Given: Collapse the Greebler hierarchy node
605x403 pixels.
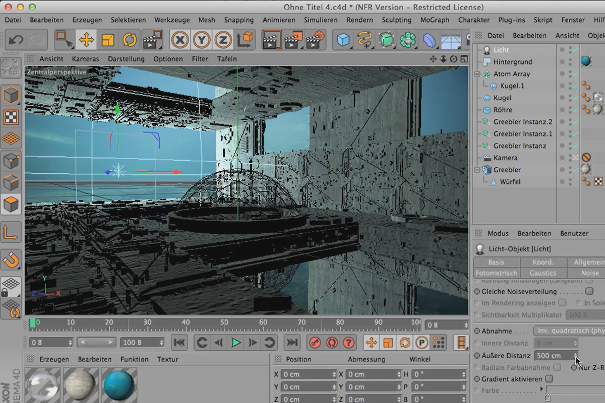Looking at the screenshot, I should tap(477, 170).
